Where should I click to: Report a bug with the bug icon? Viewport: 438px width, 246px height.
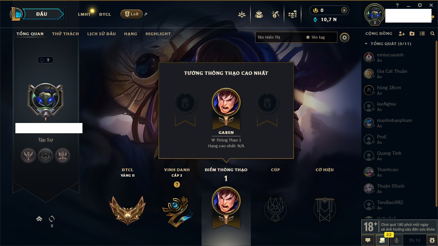(x=432, y=240)
